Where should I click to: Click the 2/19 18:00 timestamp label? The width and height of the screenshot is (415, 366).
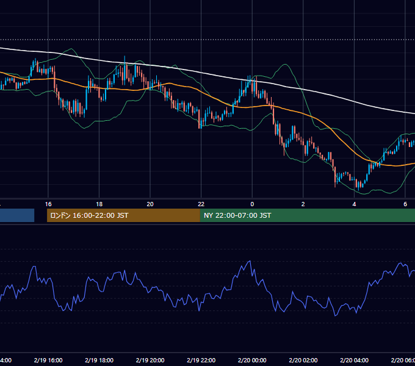pos(99,360)
